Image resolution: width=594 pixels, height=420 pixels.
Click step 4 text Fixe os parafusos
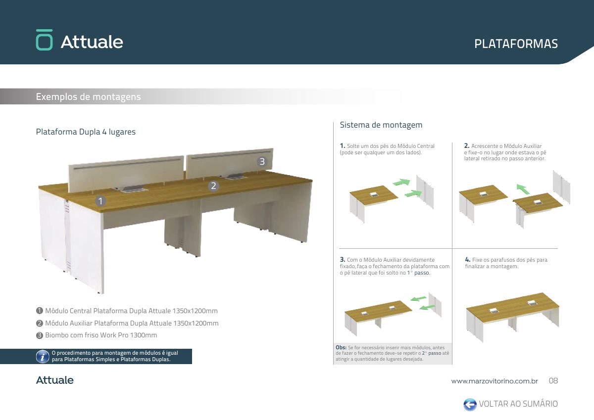[x=506, y=263]
